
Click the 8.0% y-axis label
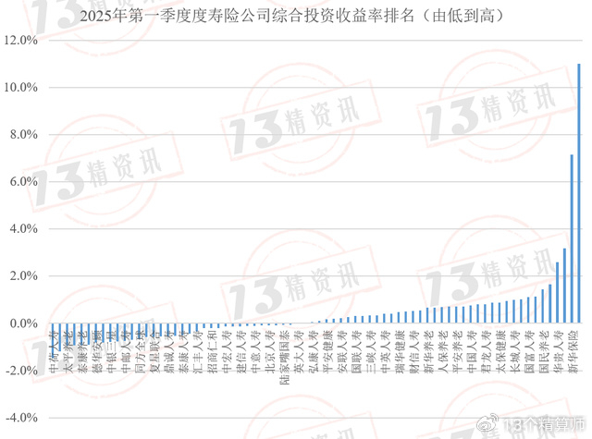click(x=23, y=135)
